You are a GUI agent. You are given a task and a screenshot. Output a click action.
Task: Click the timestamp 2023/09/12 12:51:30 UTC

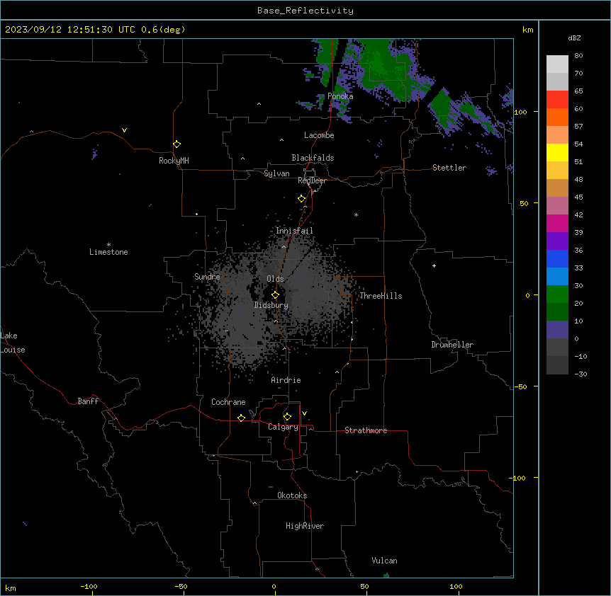coord(69,30)
